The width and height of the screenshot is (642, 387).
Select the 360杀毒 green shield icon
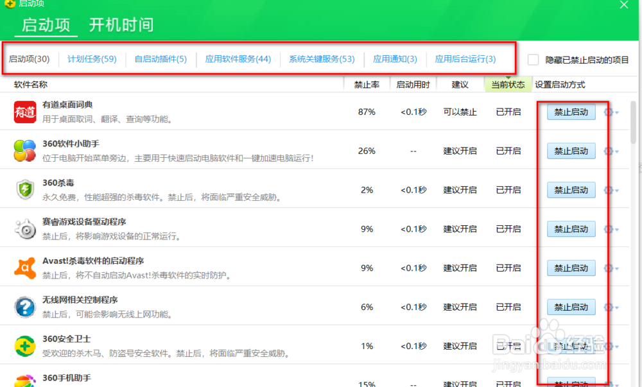(24, 189)
